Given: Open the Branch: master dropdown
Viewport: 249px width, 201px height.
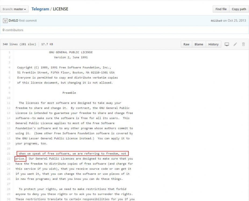Looking at the screenshot, I should pos(15,9).
